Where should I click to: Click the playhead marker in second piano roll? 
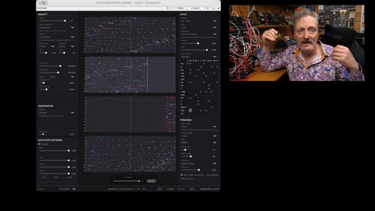pos(147,74)
